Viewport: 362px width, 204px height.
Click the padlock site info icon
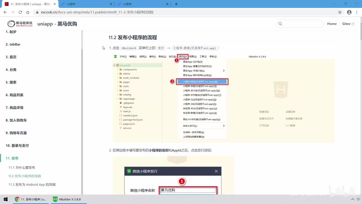[x=37, y=12]
